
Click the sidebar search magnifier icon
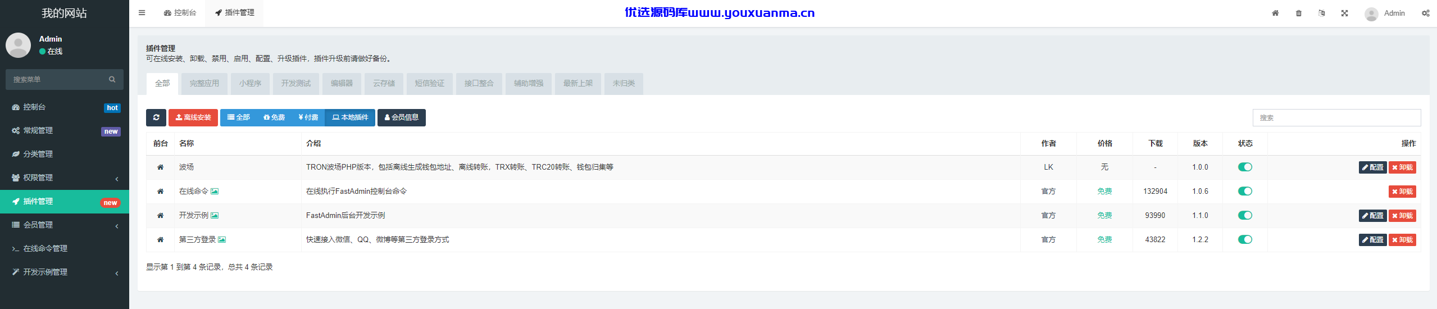pyautogui.click(x=112, y=79)
